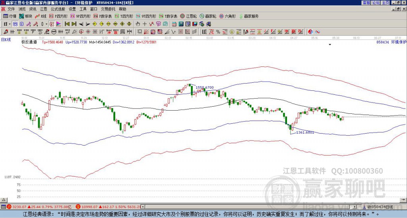Toggle the 权 adjustment icon
Viewport: 407px width, 218px height.
pos(52,24)
